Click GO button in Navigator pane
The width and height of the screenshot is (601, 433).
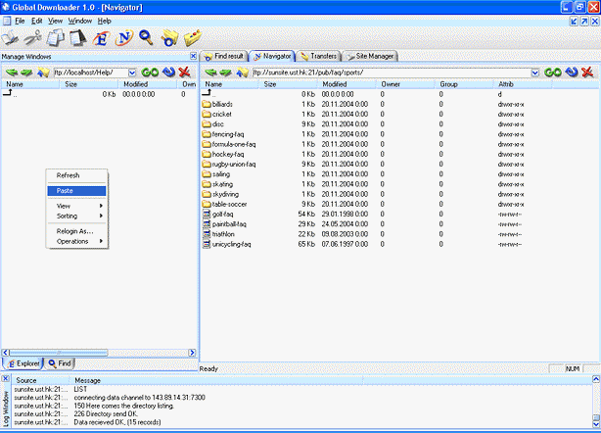tap(553, 72)
